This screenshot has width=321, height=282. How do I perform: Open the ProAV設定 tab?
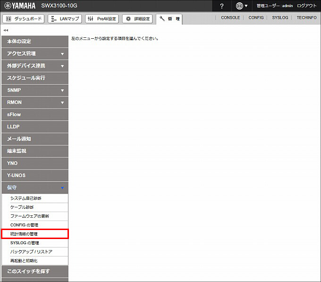point(102,18)
